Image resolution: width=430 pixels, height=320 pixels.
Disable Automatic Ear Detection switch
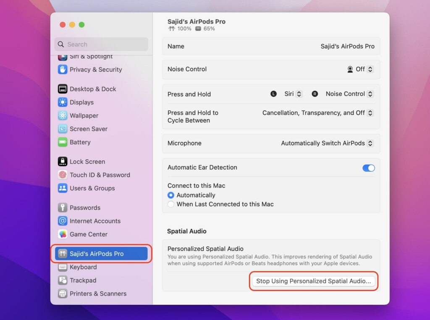[368, 168]
